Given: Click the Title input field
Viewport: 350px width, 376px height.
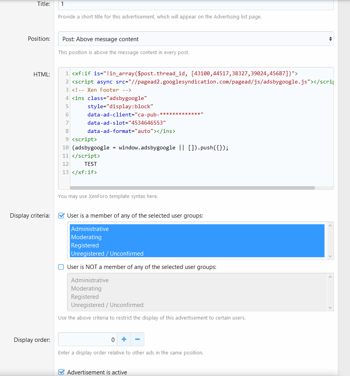Looking at the screenshot, I should pos(196,4).
